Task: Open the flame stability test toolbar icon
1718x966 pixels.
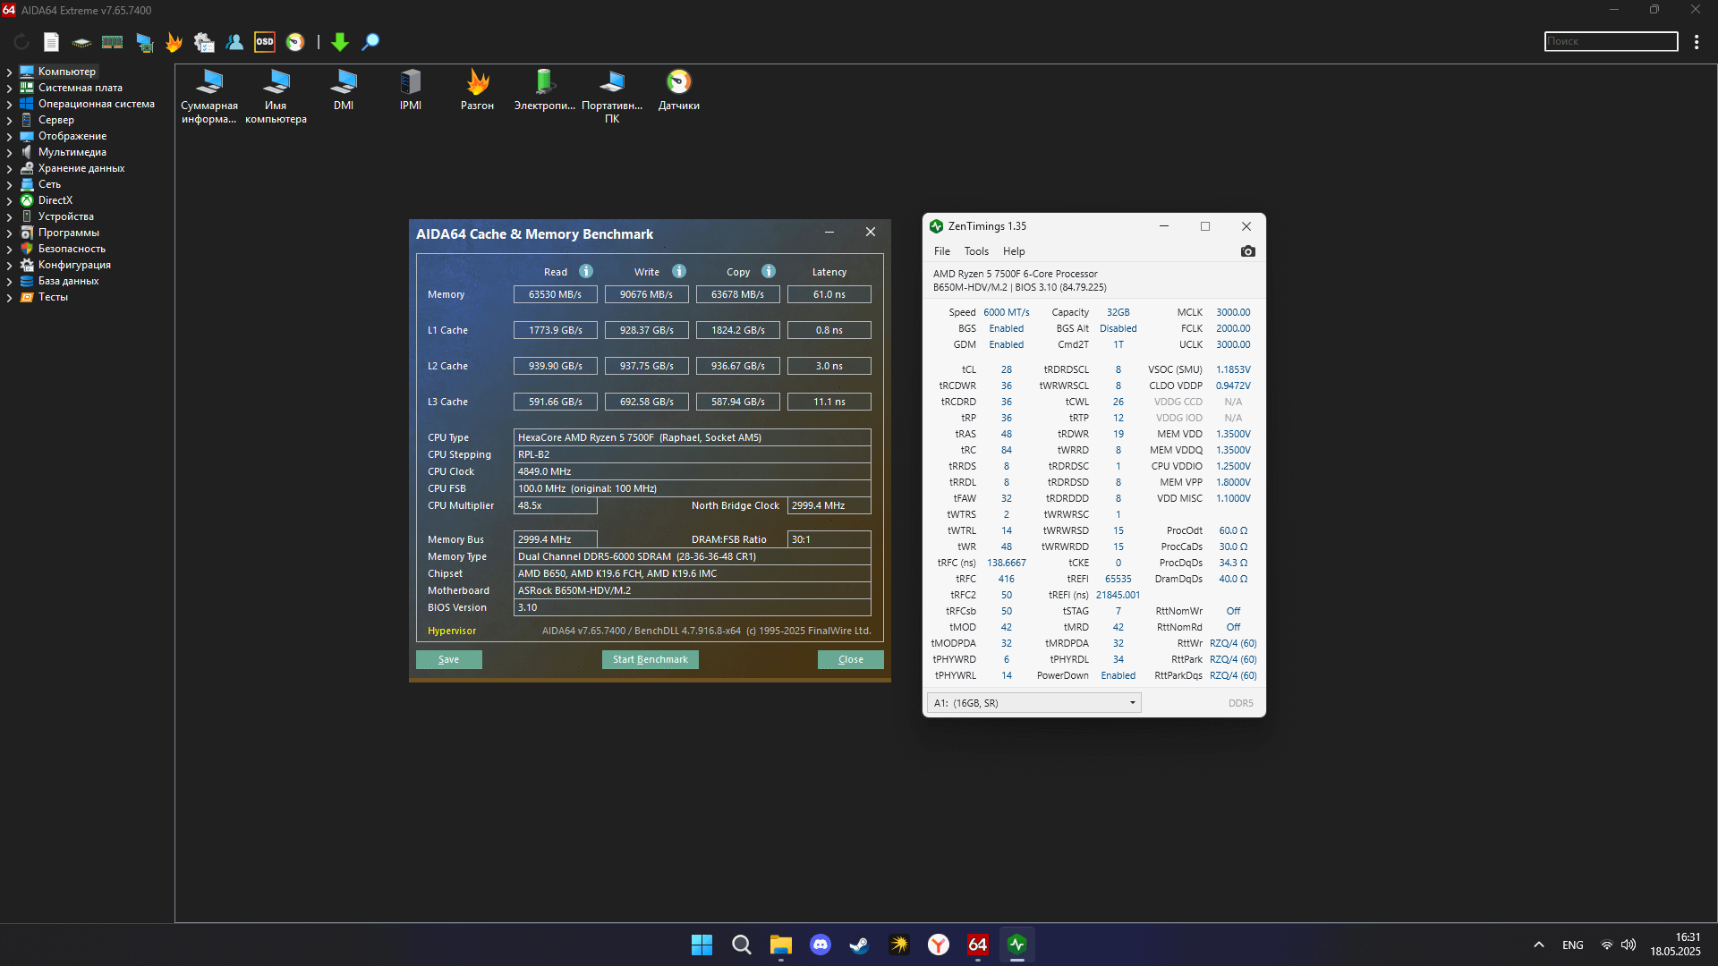Action: point(174,42)
